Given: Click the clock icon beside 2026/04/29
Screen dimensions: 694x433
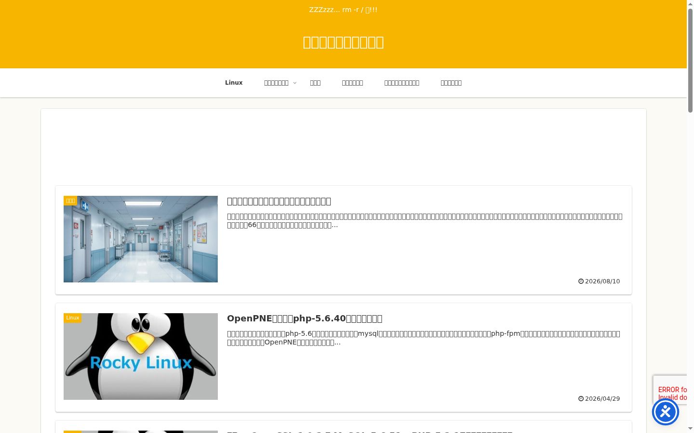Looking at the screenshot, I should [581, 399].
